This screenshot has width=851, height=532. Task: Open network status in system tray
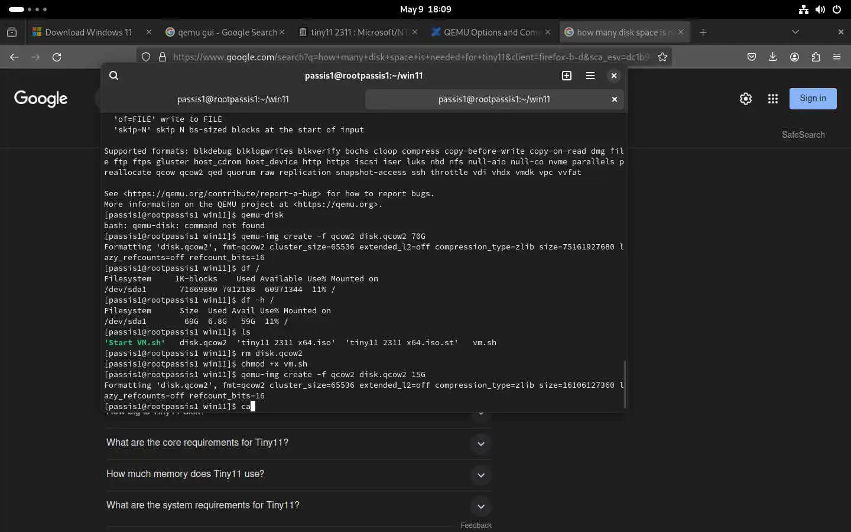pos(803,9)
